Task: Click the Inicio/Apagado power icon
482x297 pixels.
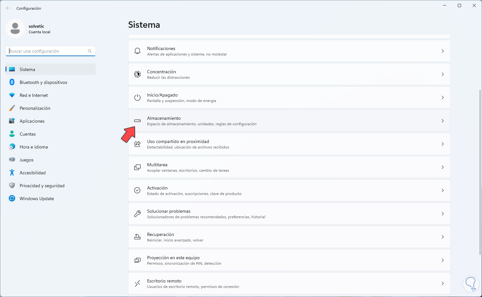Action: [137, 97]
